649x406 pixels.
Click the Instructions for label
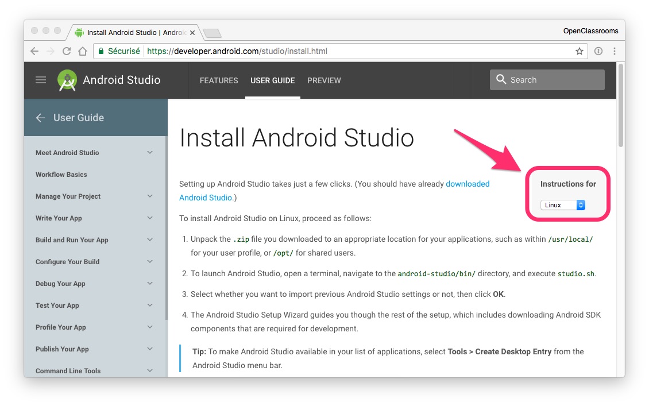coord(568,184)
